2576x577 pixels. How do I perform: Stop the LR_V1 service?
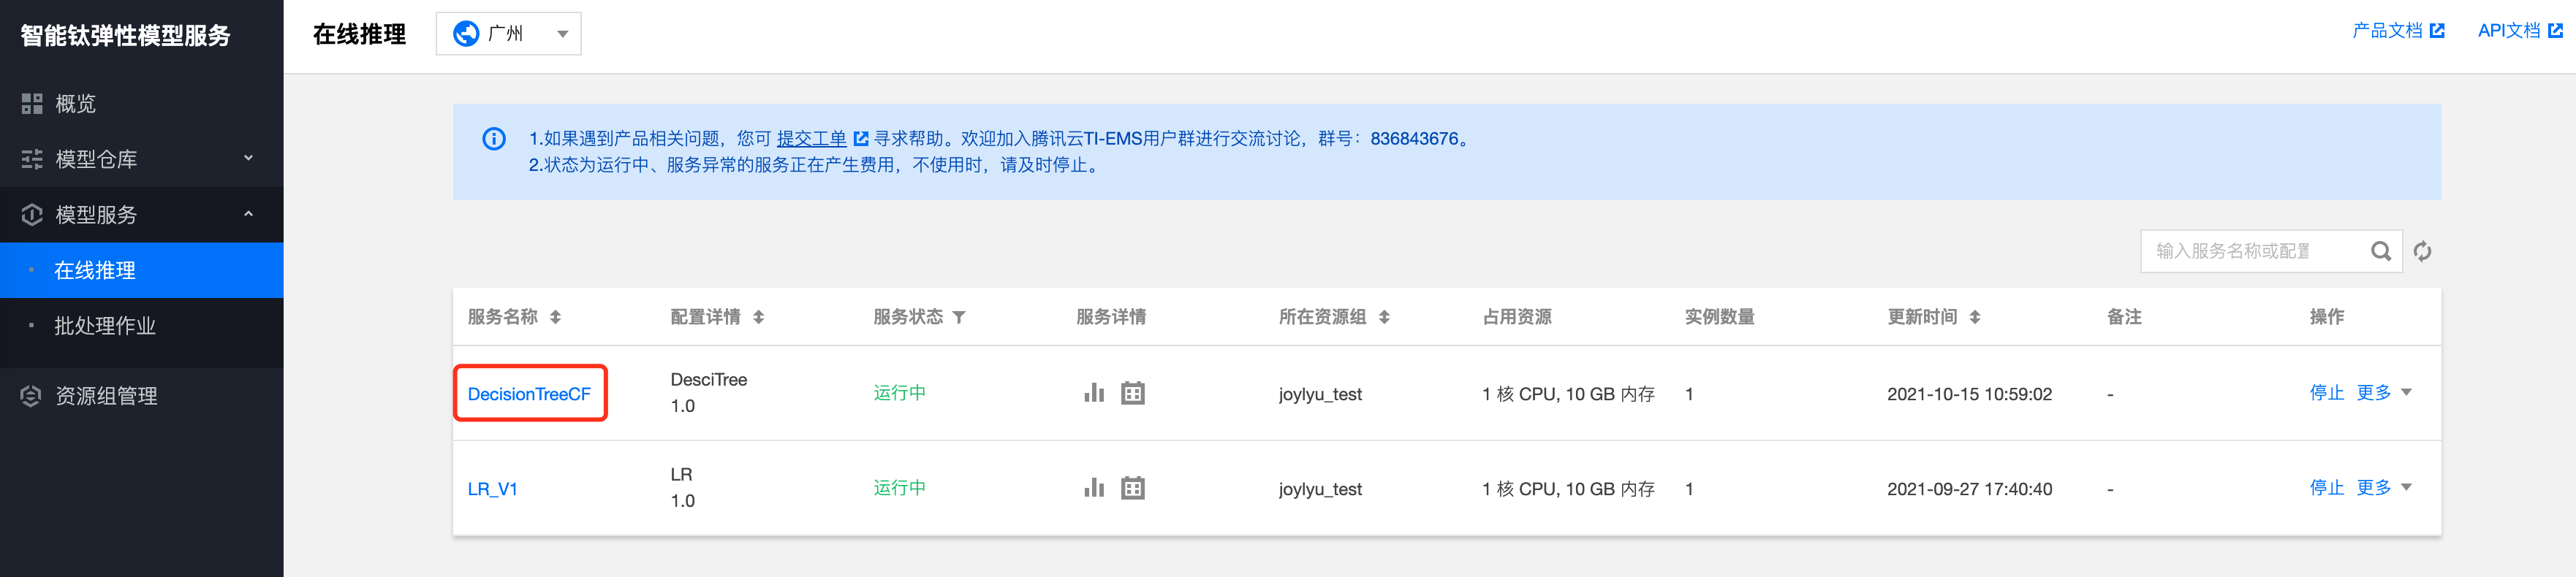2326,488
